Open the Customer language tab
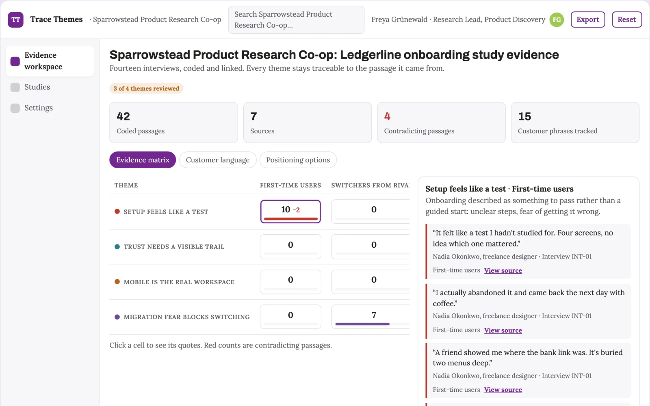Screen dimensions: 650x406 click(x=218, y=160)
